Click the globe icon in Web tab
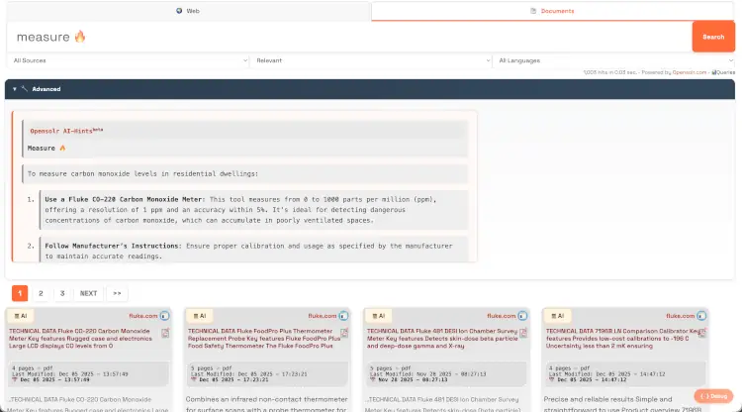 (179, 11)
